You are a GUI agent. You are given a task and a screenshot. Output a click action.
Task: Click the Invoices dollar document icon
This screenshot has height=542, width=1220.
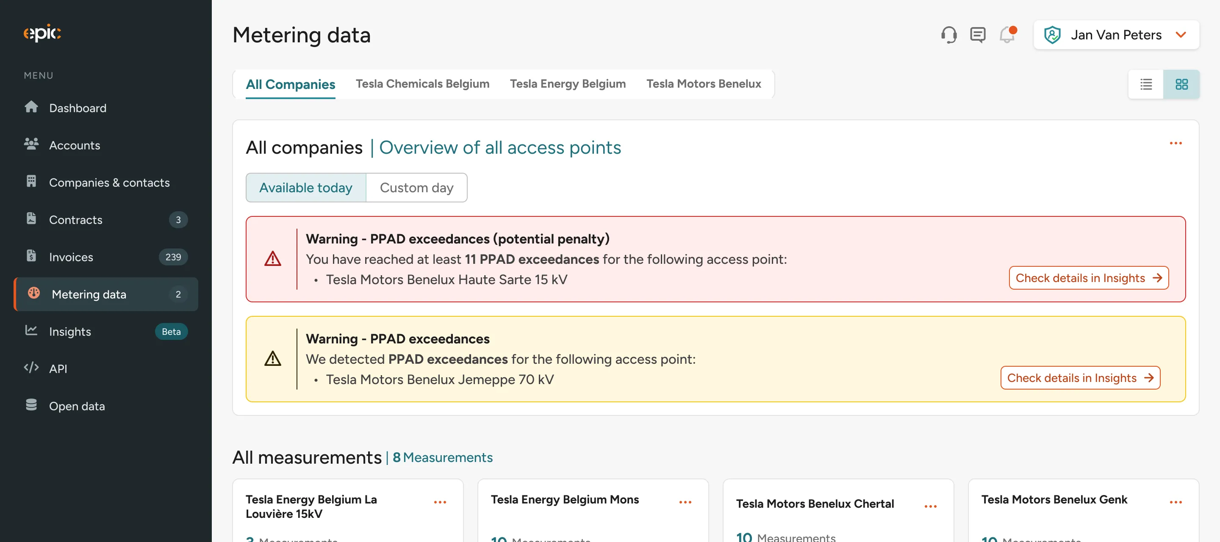coord(31,256)
